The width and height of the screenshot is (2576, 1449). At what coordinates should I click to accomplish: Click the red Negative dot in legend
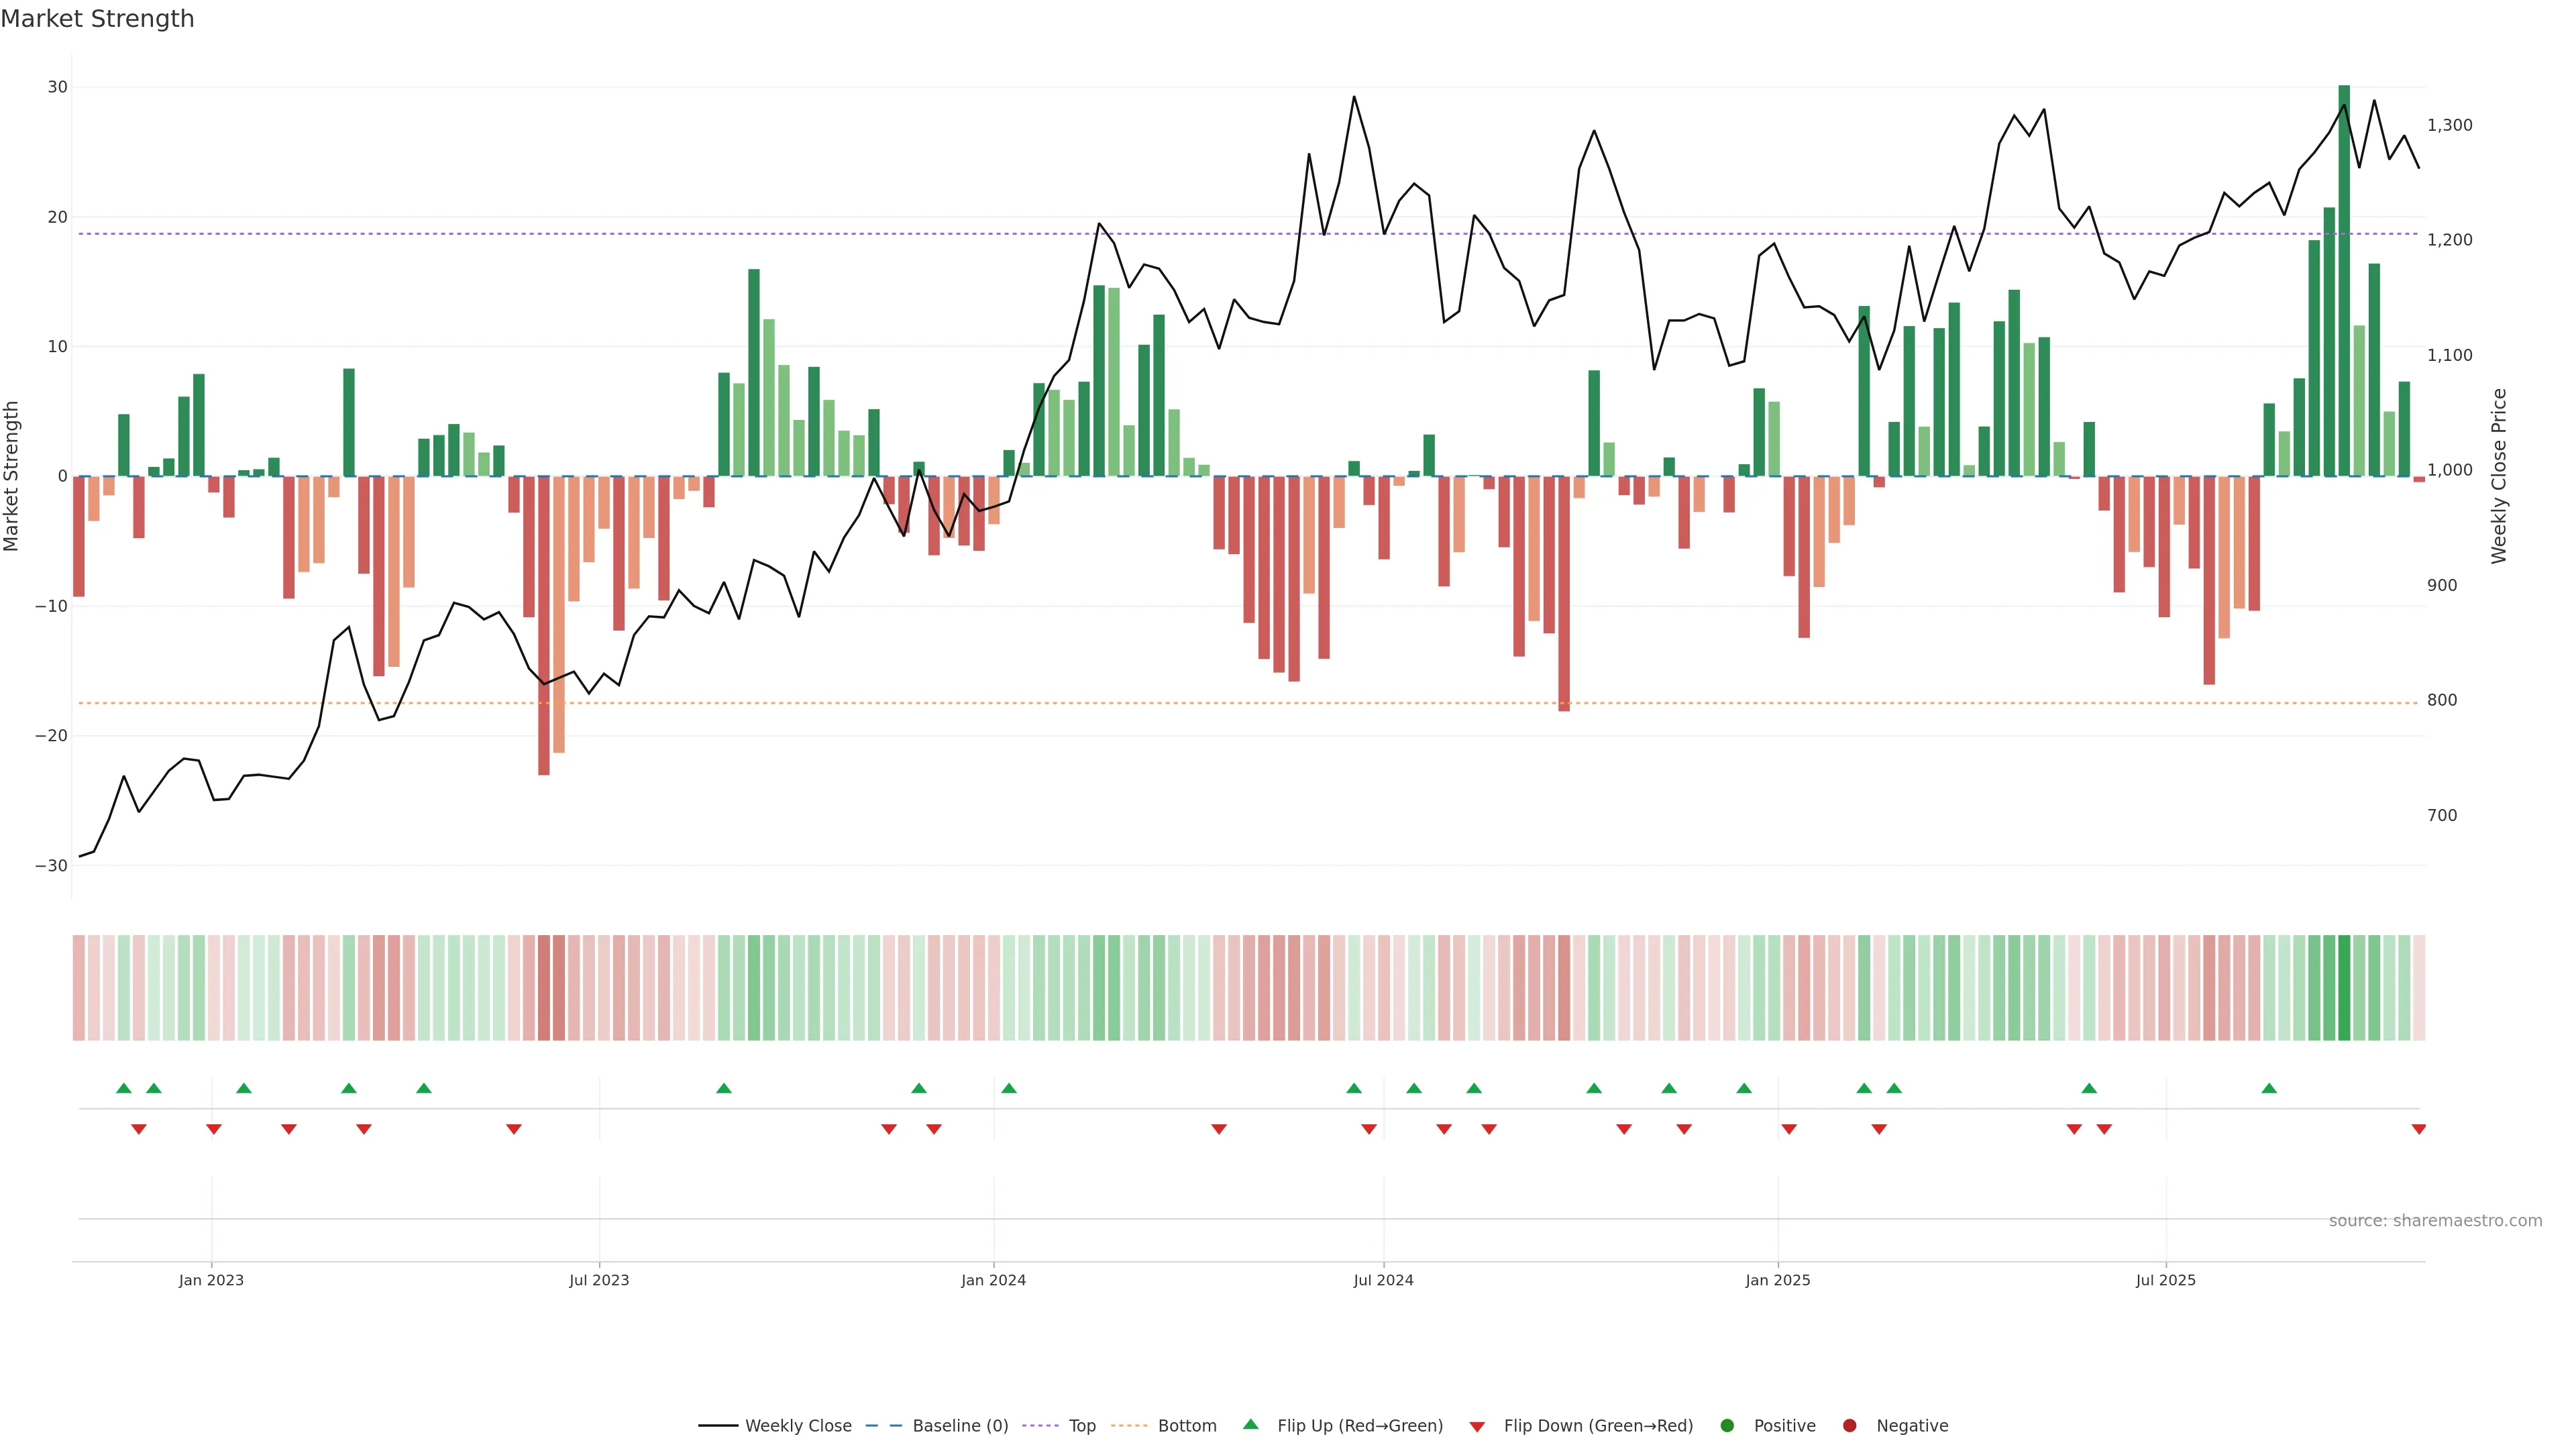click(x=1849, y=1425)
